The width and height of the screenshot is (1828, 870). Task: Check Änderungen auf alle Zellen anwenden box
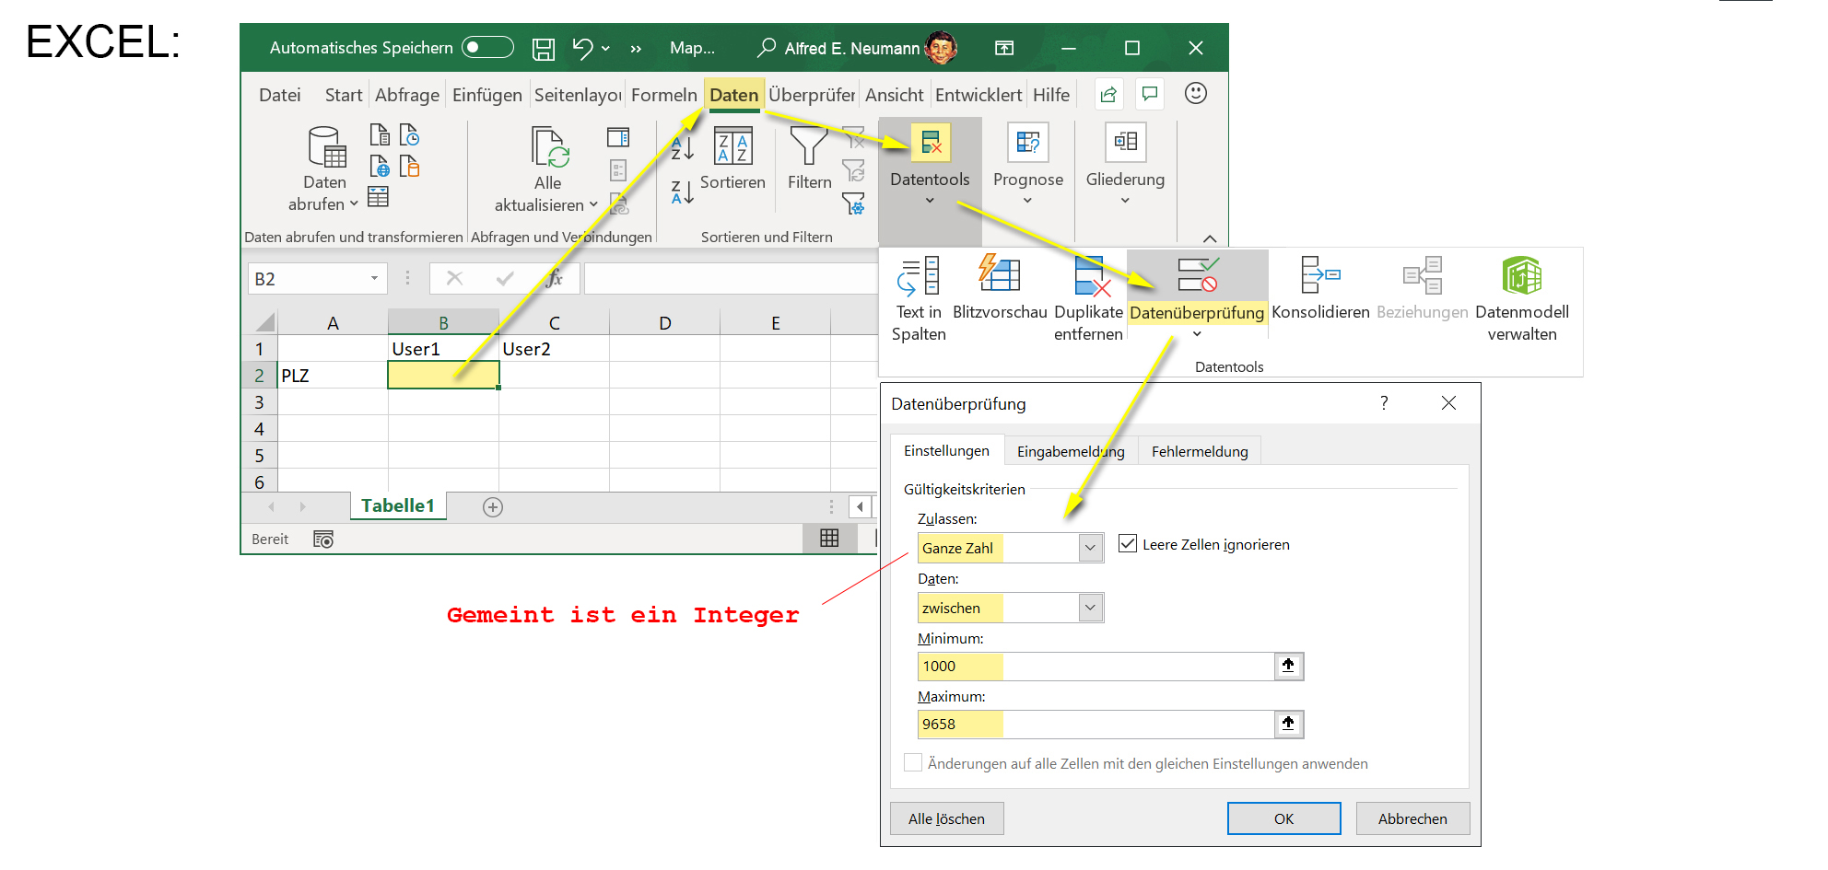pos(913,763)
